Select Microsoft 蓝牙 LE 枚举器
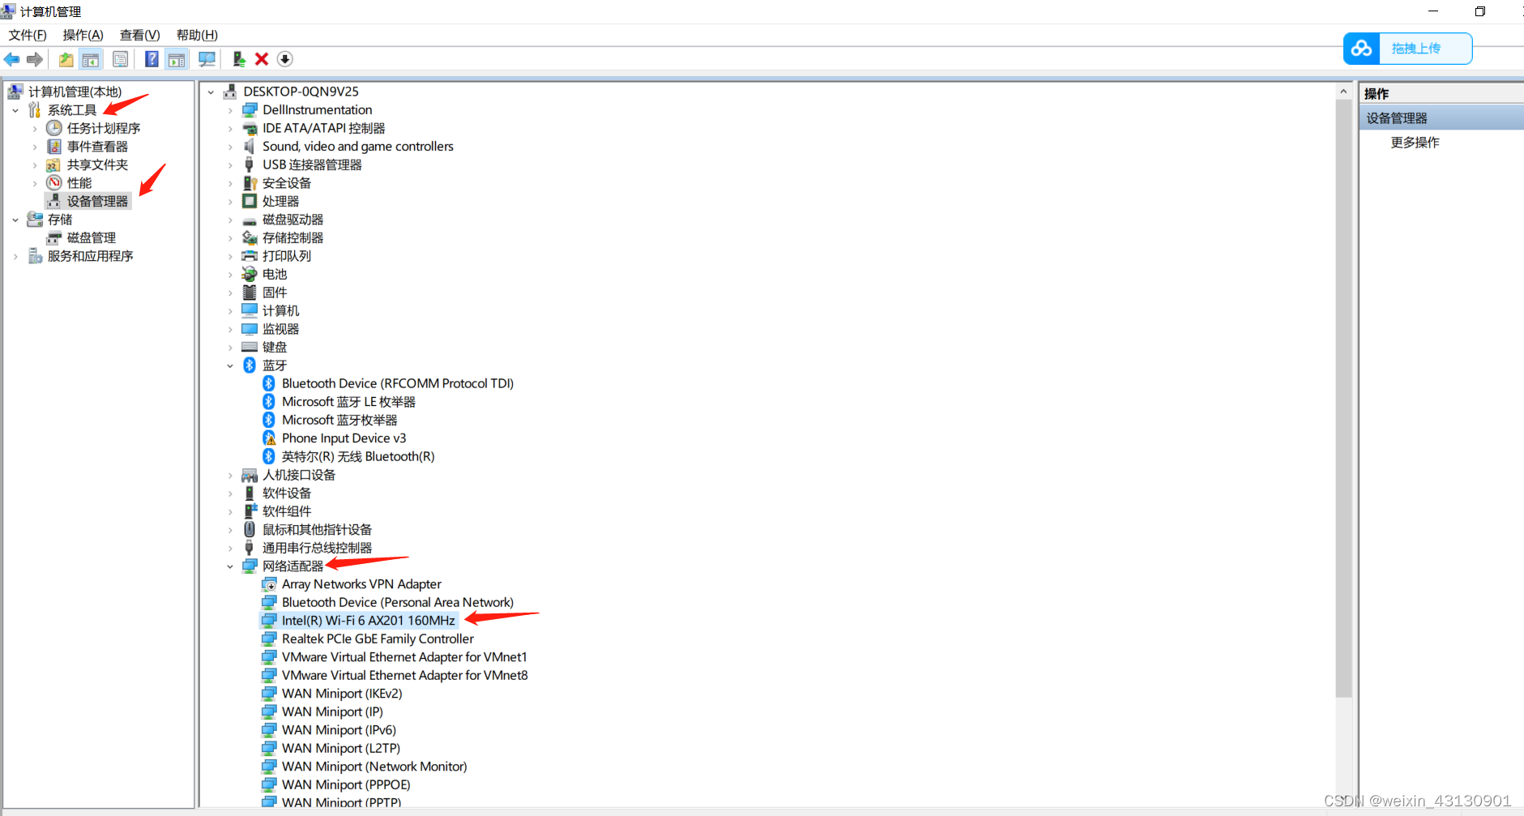 (x=348, y=402)
